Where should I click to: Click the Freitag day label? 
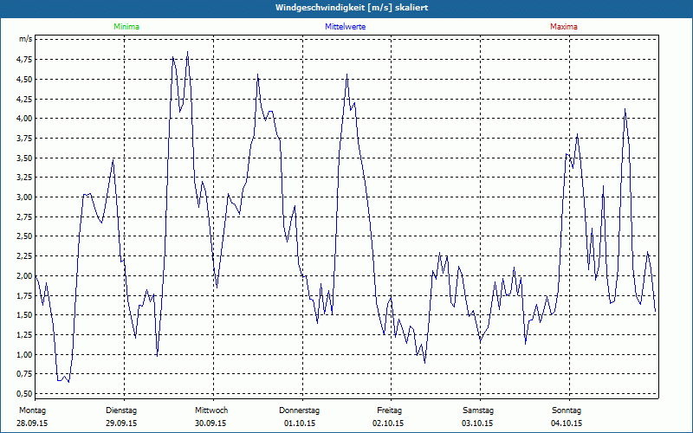point(389,410)
